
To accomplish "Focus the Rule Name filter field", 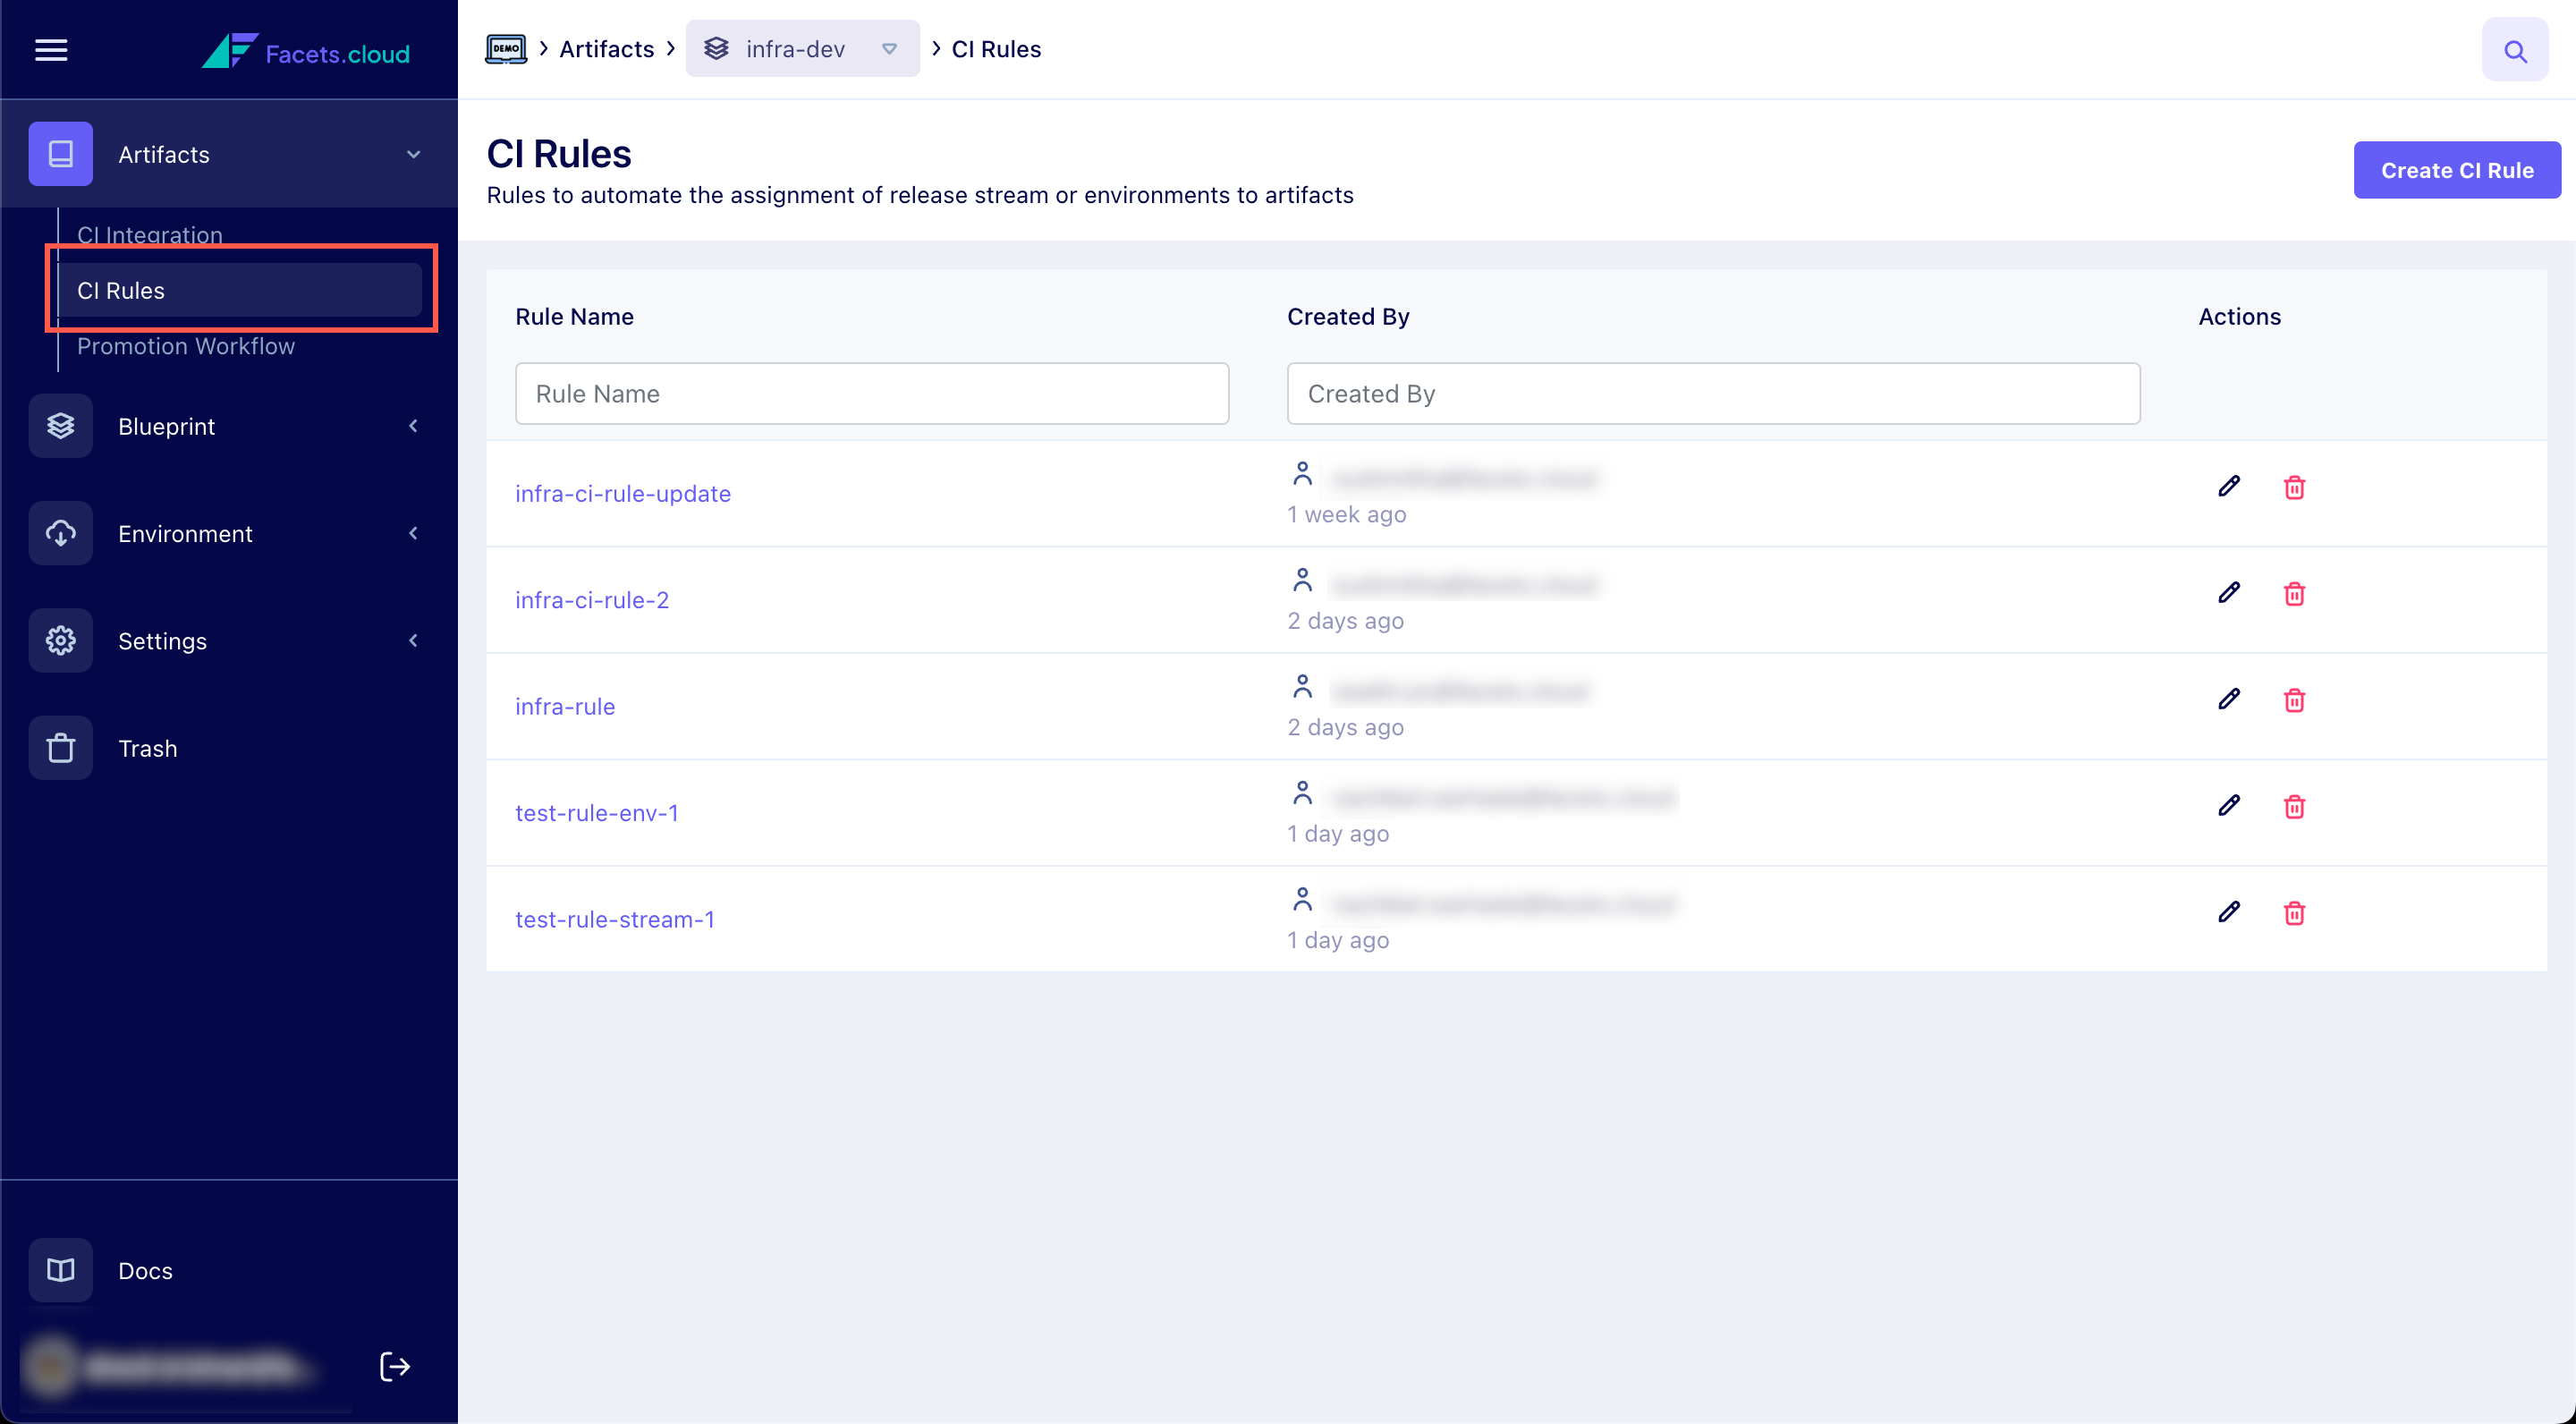I will point(871,394).
